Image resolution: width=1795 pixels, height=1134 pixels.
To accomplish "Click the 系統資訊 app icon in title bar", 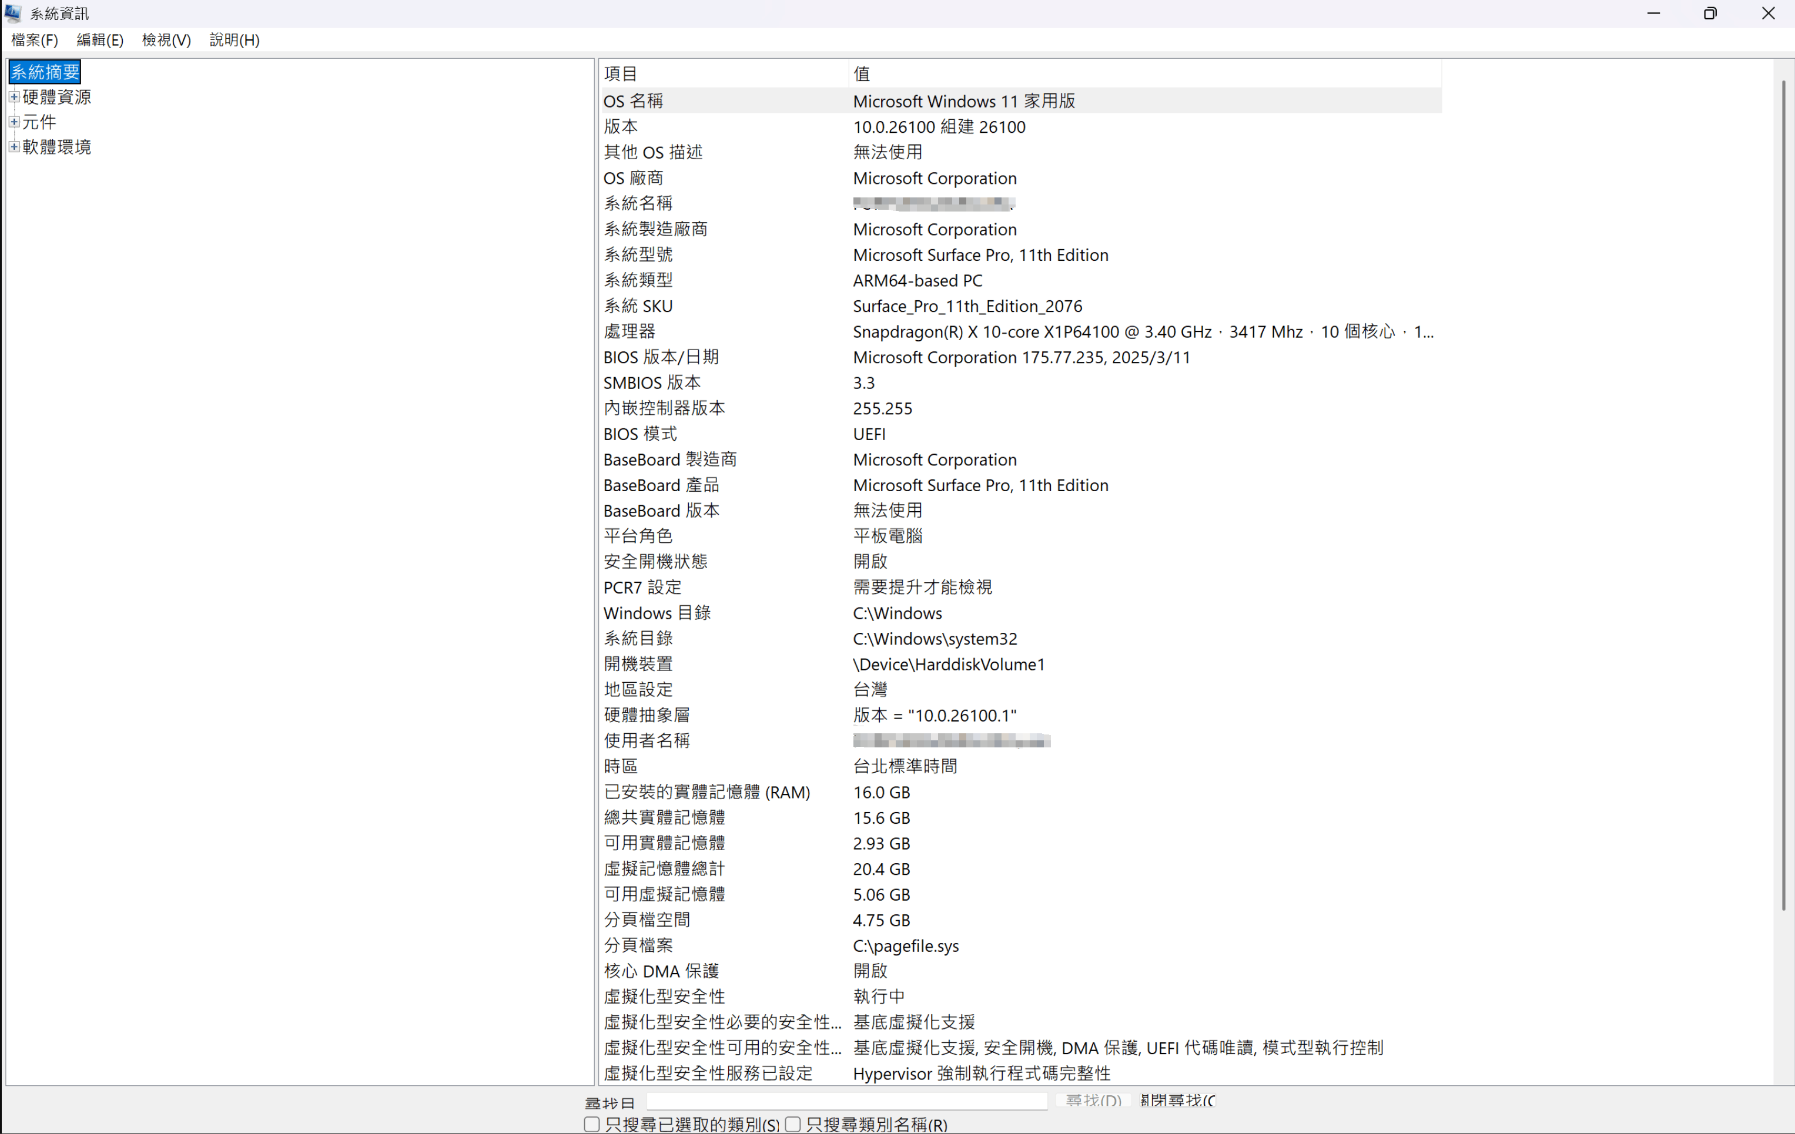I will coord(13,13).
